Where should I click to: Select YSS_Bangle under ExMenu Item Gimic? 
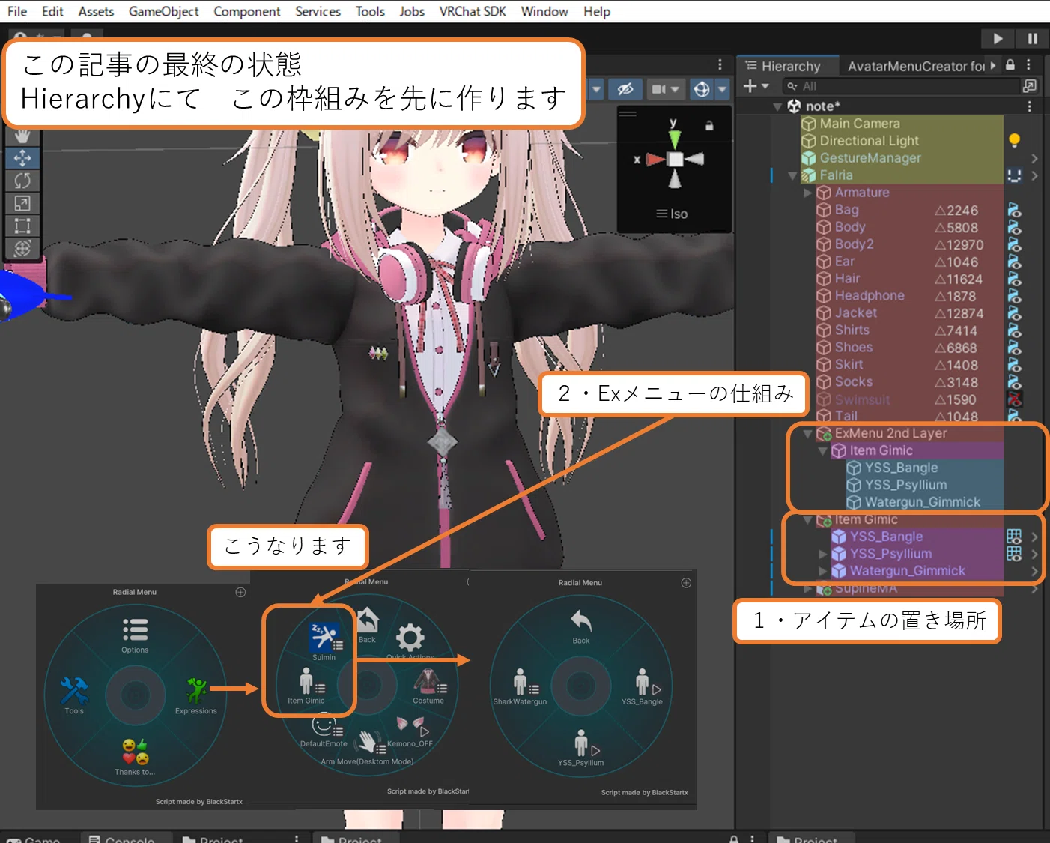click(x=901, y=468)
